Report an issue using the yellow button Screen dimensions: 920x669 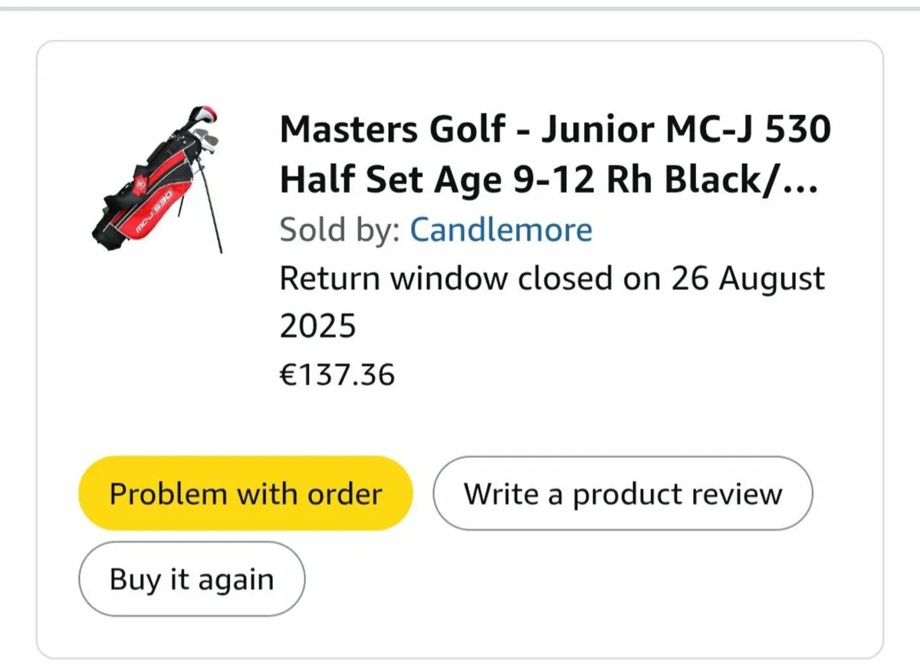(245, 493)
